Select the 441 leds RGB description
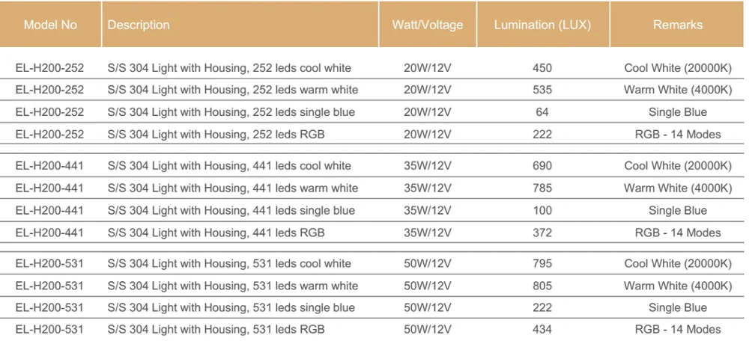The image size is (749, 341). (x=216, y=233)
